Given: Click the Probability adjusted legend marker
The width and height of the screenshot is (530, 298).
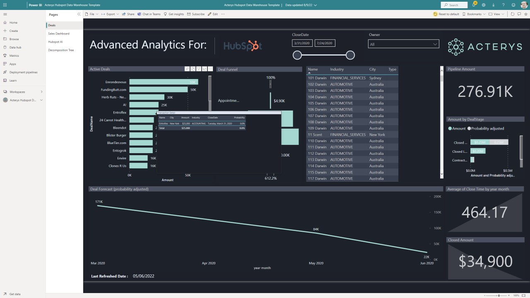Looking at the screenshot, I should (x=469, y=128).
